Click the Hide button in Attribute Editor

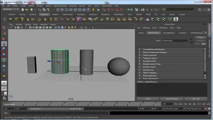click(x=203, y=44)
